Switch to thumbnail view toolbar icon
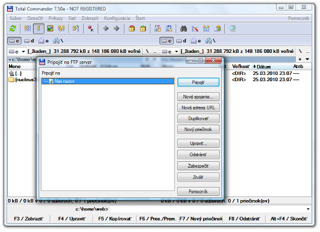The width and height of the screenshot is (320, 232). tap(50, 28)
